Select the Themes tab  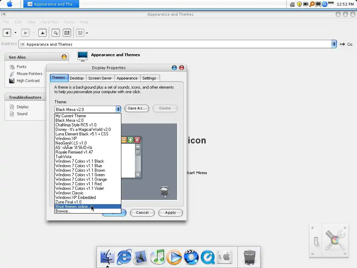[x=59, y=78]
